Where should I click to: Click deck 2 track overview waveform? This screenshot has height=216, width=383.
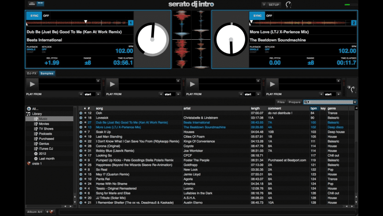point(300,23)
